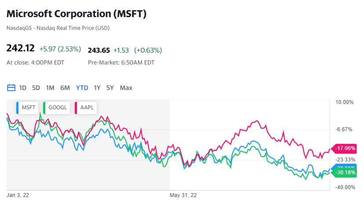Click the pink -17.06% AAPL label
Screen dimensions: 364x208
click(x=344, y=148)
